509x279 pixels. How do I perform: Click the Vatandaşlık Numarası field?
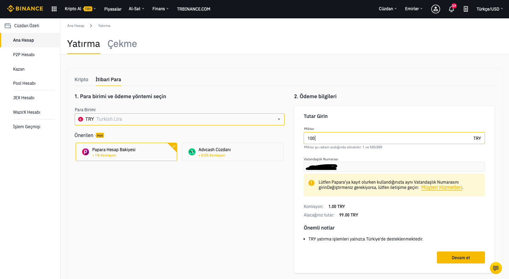(x=394, y=167)
